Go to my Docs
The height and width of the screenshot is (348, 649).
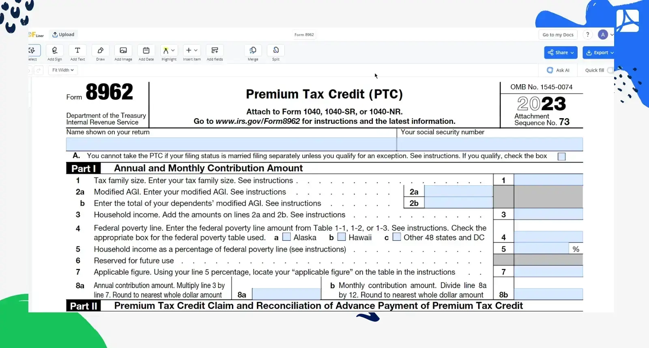[558, 35]
